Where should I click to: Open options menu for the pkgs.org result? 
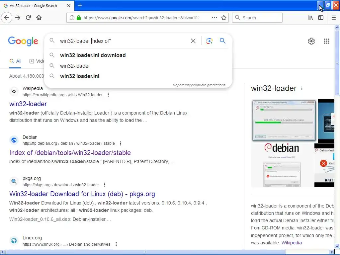105,185
